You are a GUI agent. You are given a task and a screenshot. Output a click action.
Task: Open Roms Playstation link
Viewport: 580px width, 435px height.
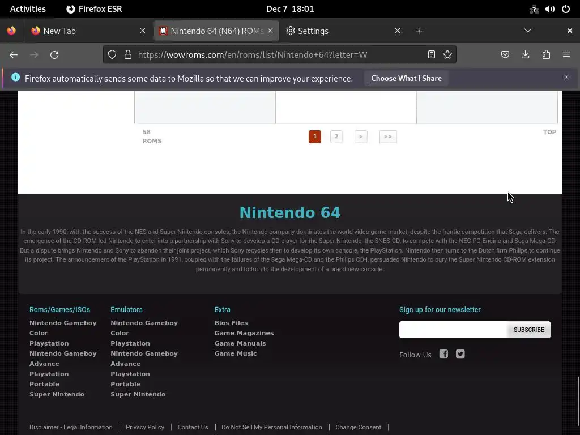click(49, 343)
